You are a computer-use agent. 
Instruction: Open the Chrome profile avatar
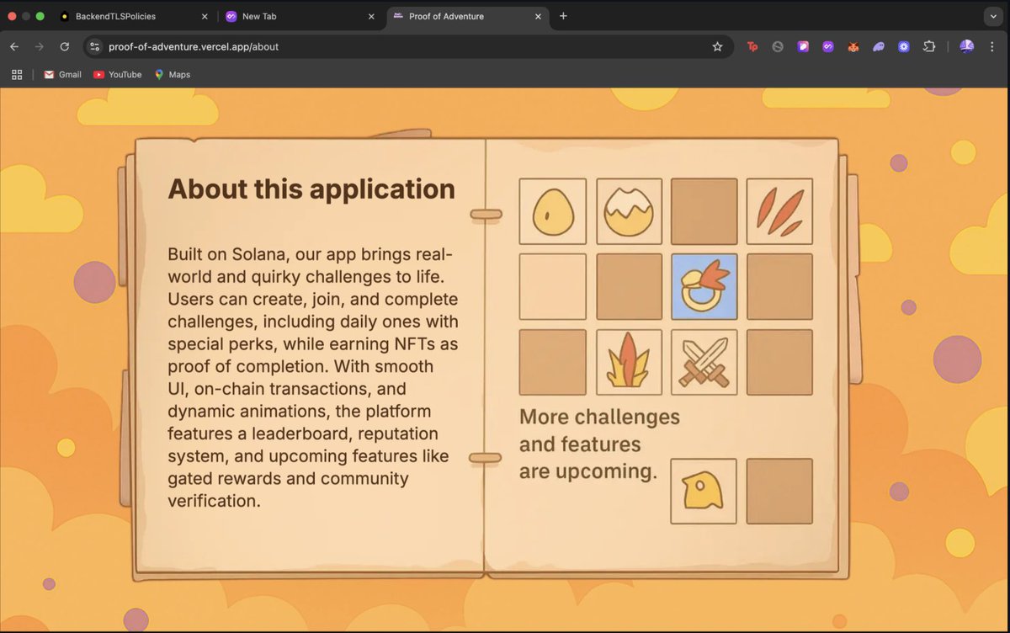tap(967, 47)
